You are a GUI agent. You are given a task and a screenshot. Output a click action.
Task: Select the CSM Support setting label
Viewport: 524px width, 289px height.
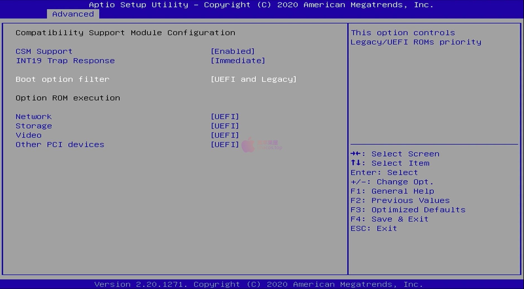tap(44, 51)
